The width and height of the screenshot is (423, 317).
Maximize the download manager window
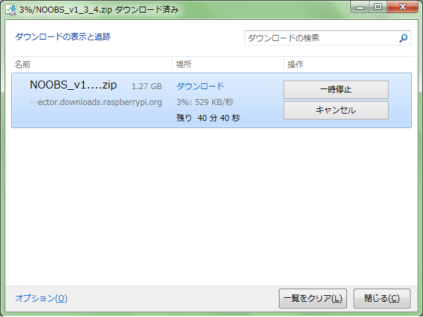[378, 7]
